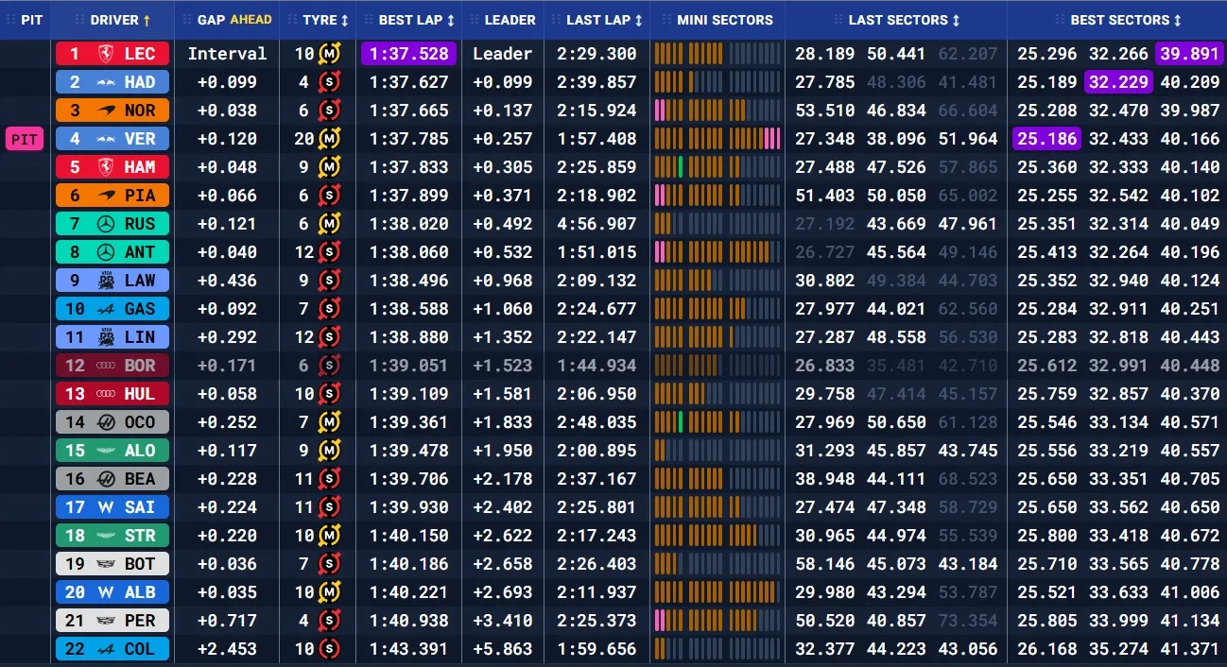This screenshot has width=1227, height=667.
Task: Click the ascending sort arrow next to DRIVER
Action: 147,20
